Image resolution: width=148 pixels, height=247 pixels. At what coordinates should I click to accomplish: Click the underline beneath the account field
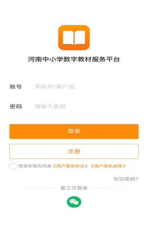coord(74,94)
